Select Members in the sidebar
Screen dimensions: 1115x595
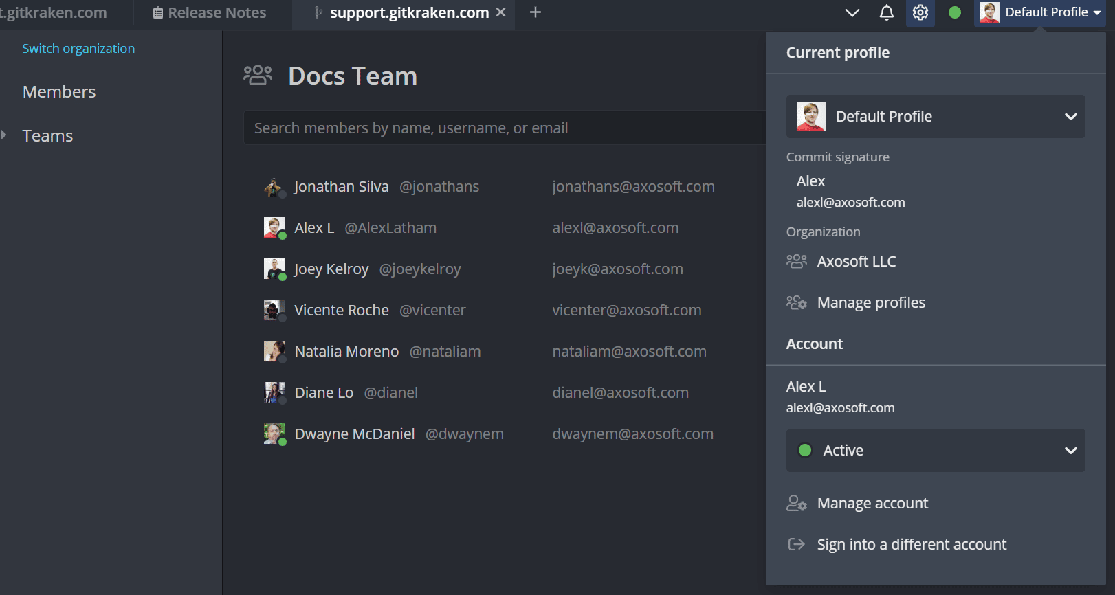tap(59, 92)
